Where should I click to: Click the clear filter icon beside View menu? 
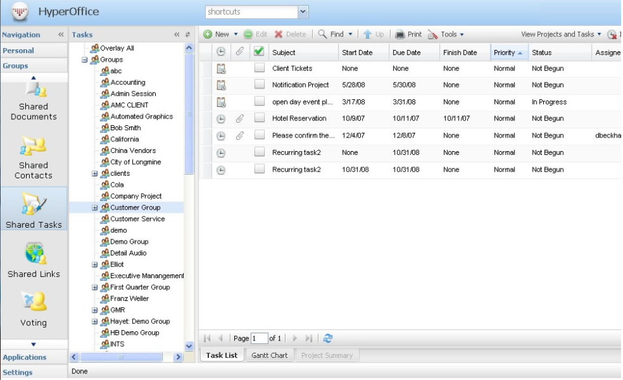pos(612,34)
